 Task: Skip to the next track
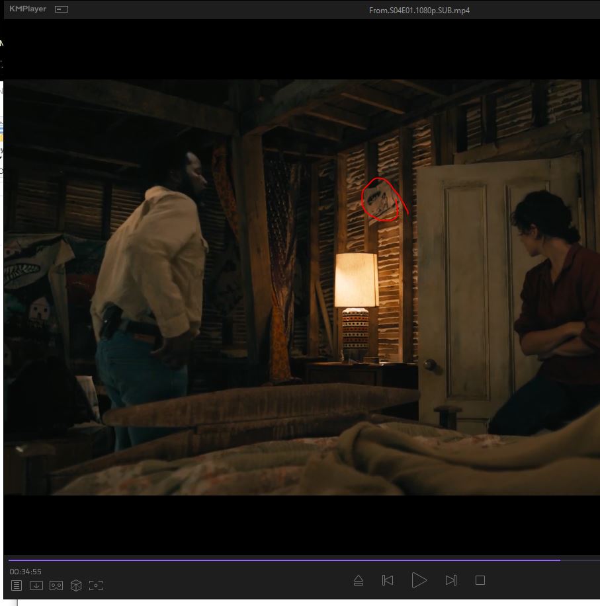point(450,580)
